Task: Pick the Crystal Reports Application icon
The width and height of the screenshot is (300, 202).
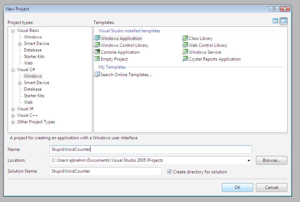Action: coord(185,59)
